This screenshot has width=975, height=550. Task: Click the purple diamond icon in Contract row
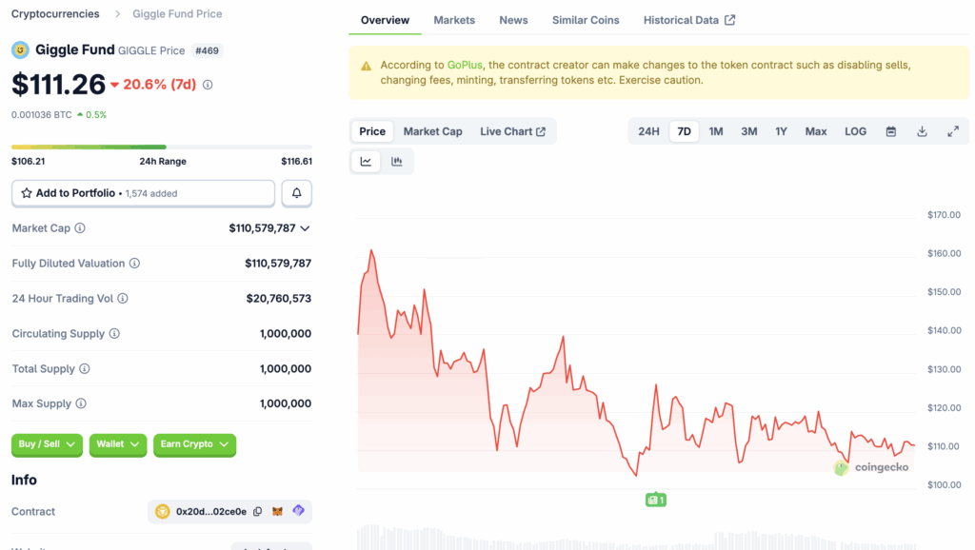(x=298, y=511)
